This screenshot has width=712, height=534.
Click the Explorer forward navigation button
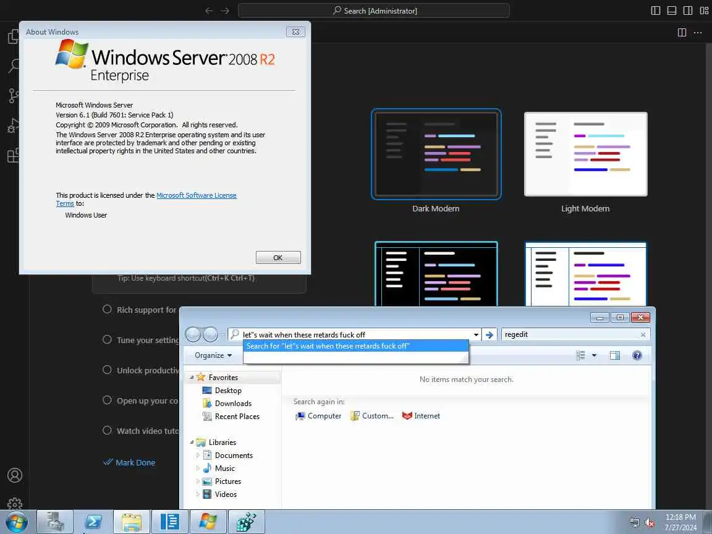tap(210, 334)
